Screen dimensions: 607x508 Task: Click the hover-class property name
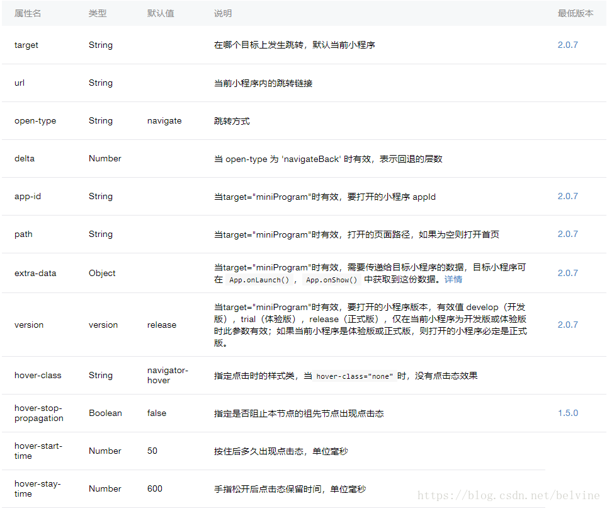point(38,376)
